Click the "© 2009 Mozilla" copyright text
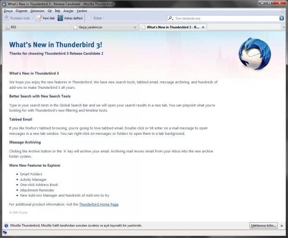This screenshot has width=288, height=238. tap(18, 212)
